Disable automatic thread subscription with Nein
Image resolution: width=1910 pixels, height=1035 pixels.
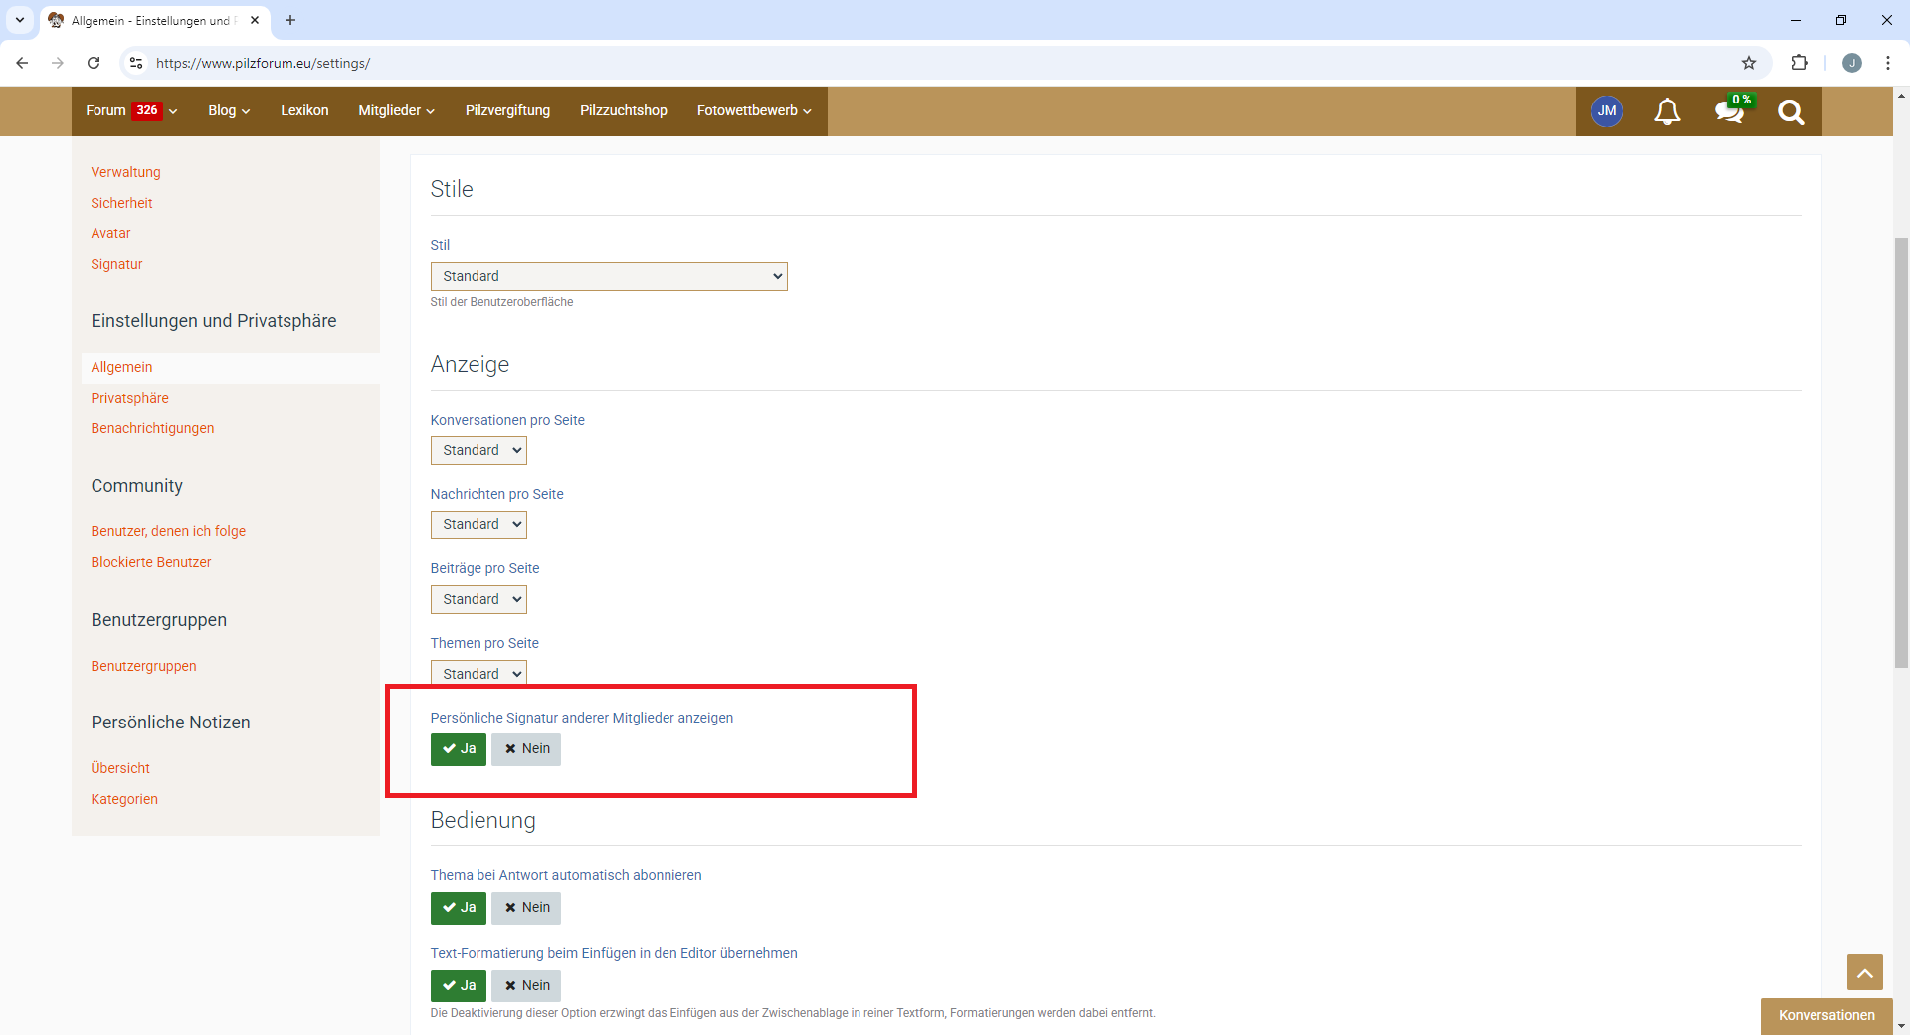pos(526,908)
